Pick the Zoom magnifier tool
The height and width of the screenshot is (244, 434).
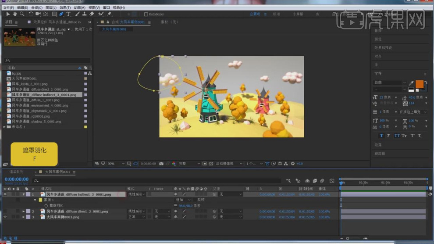point(21,14)
